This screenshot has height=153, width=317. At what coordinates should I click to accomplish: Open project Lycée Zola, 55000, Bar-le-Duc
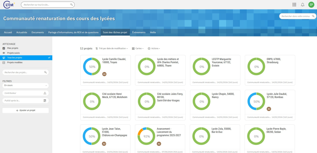click(221, 130)
